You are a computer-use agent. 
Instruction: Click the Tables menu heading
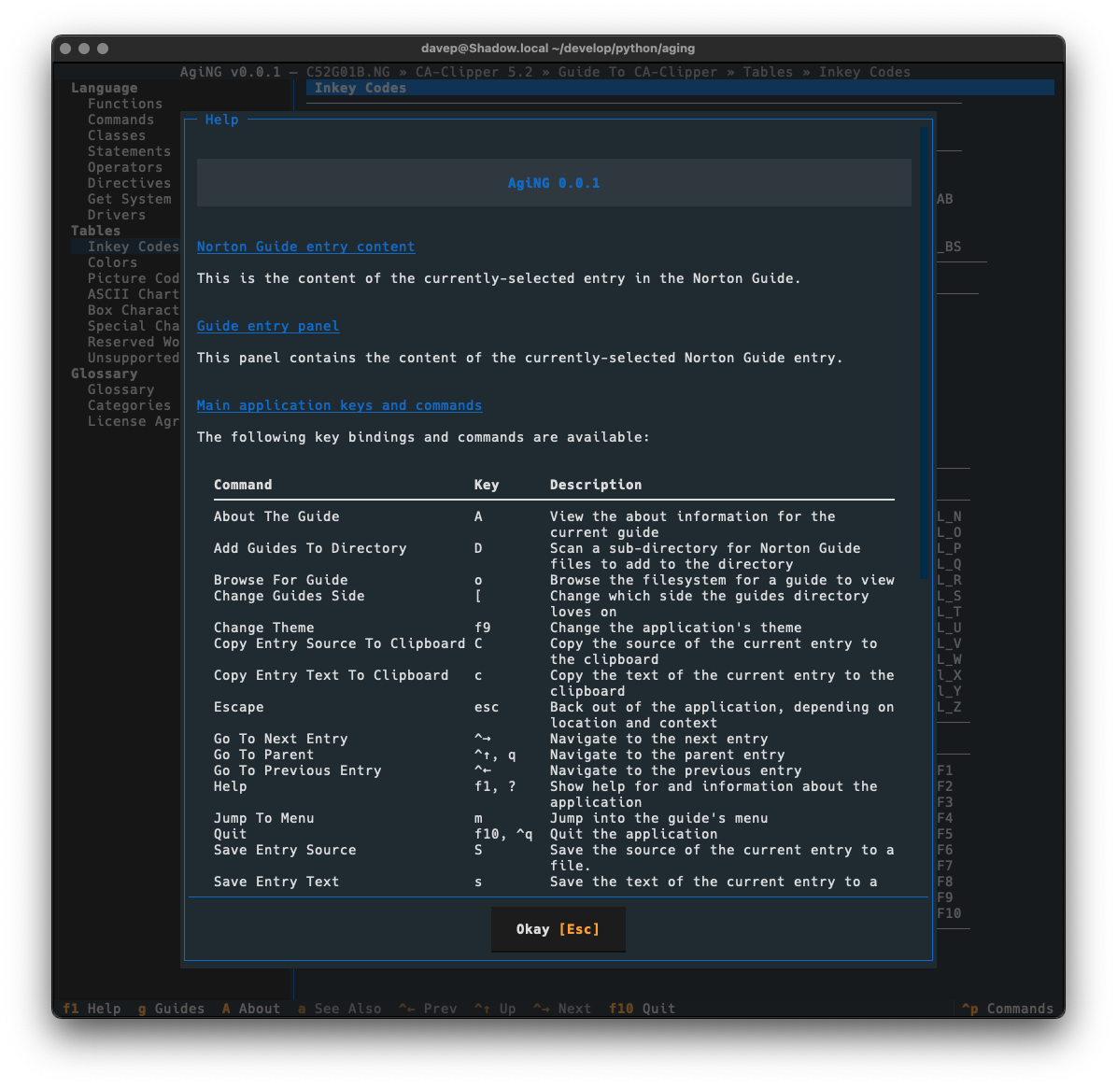pos(95,231)
